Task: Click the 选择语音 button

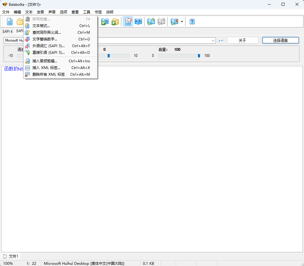Action: tap(280, 40)
